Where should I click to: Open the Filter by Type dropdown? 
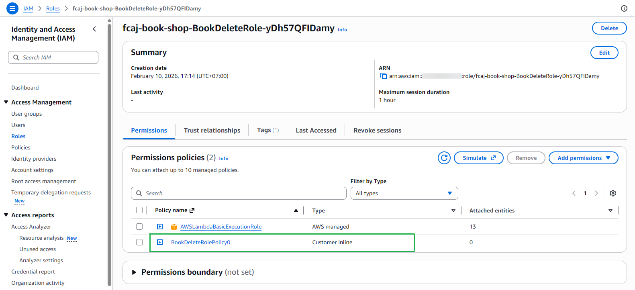pyautogui.click(x=404, y=193)
